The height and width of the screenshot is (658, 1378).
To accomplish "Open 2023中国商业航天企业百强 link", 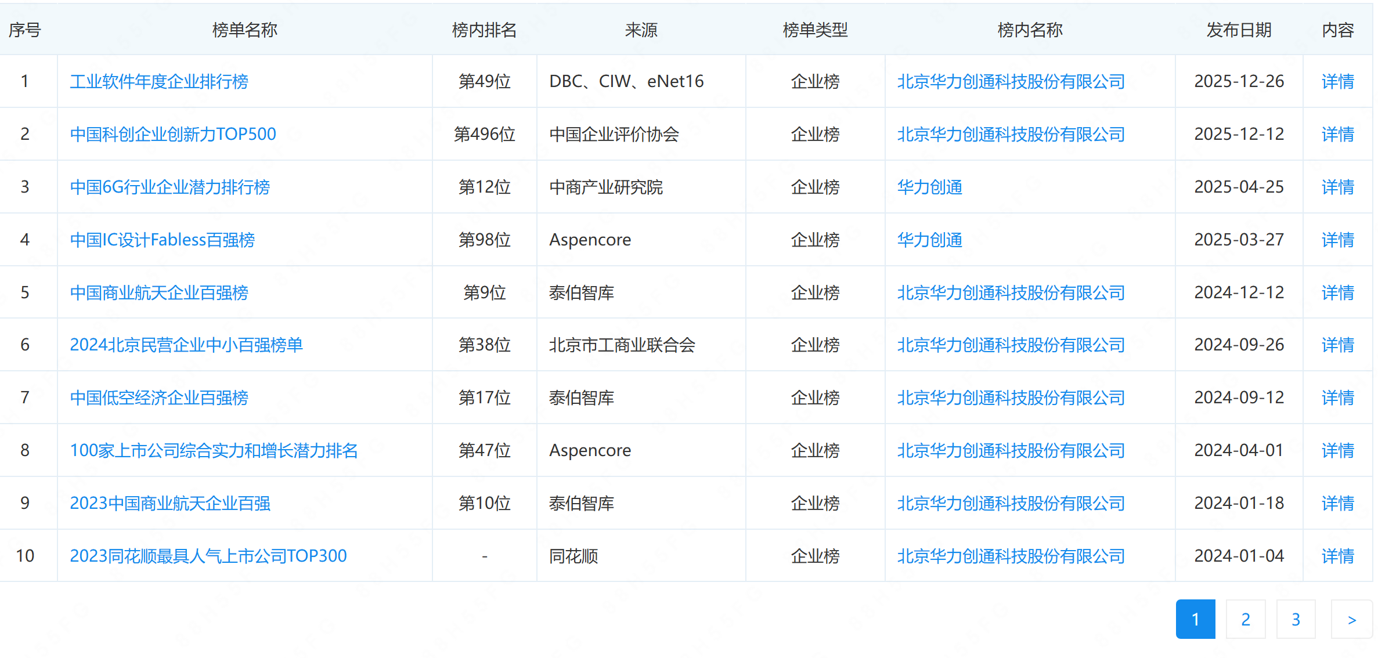I will [x=169, y=503].
